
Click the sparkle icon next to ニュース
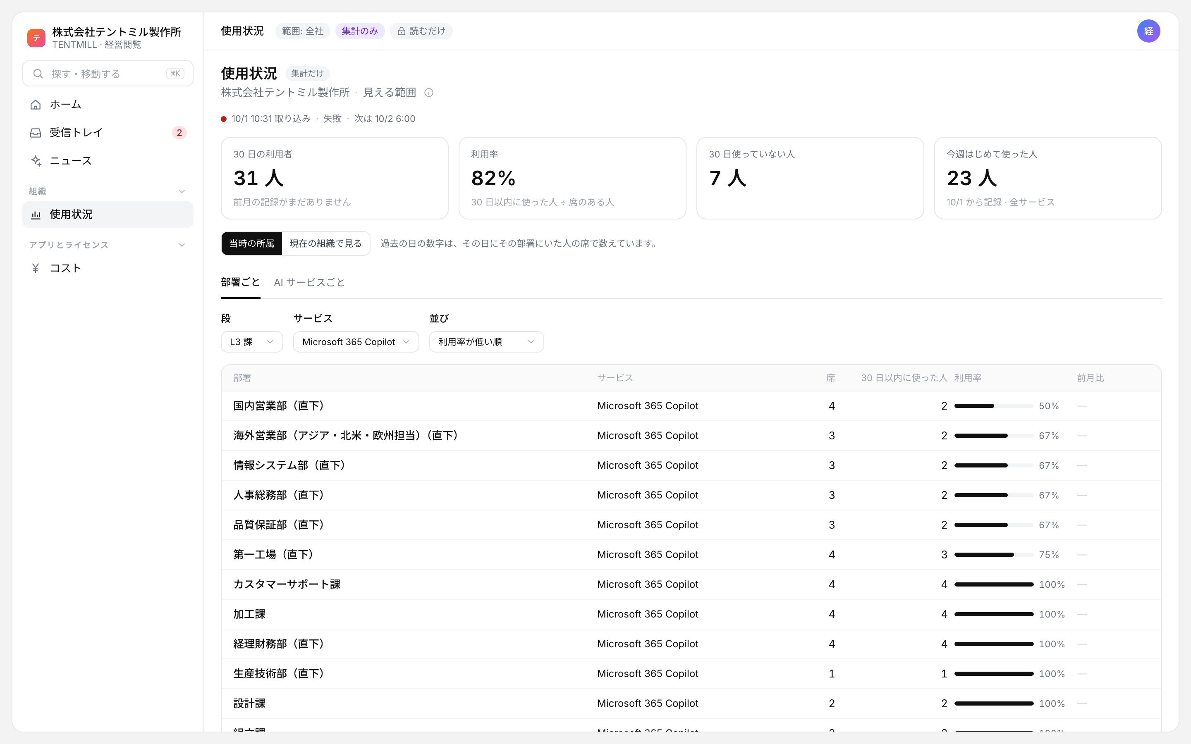pos(36,160)
